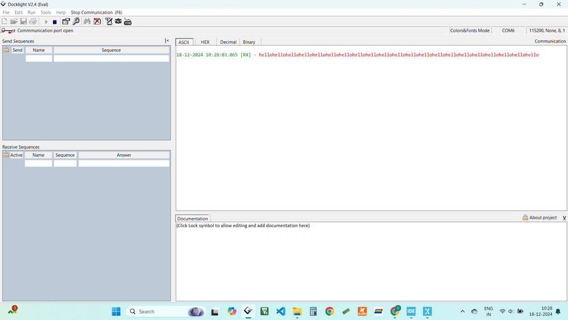Switch to the Decimal tab
The width and height of the screenshot is (568, 320).
click(x=228, y=42)
